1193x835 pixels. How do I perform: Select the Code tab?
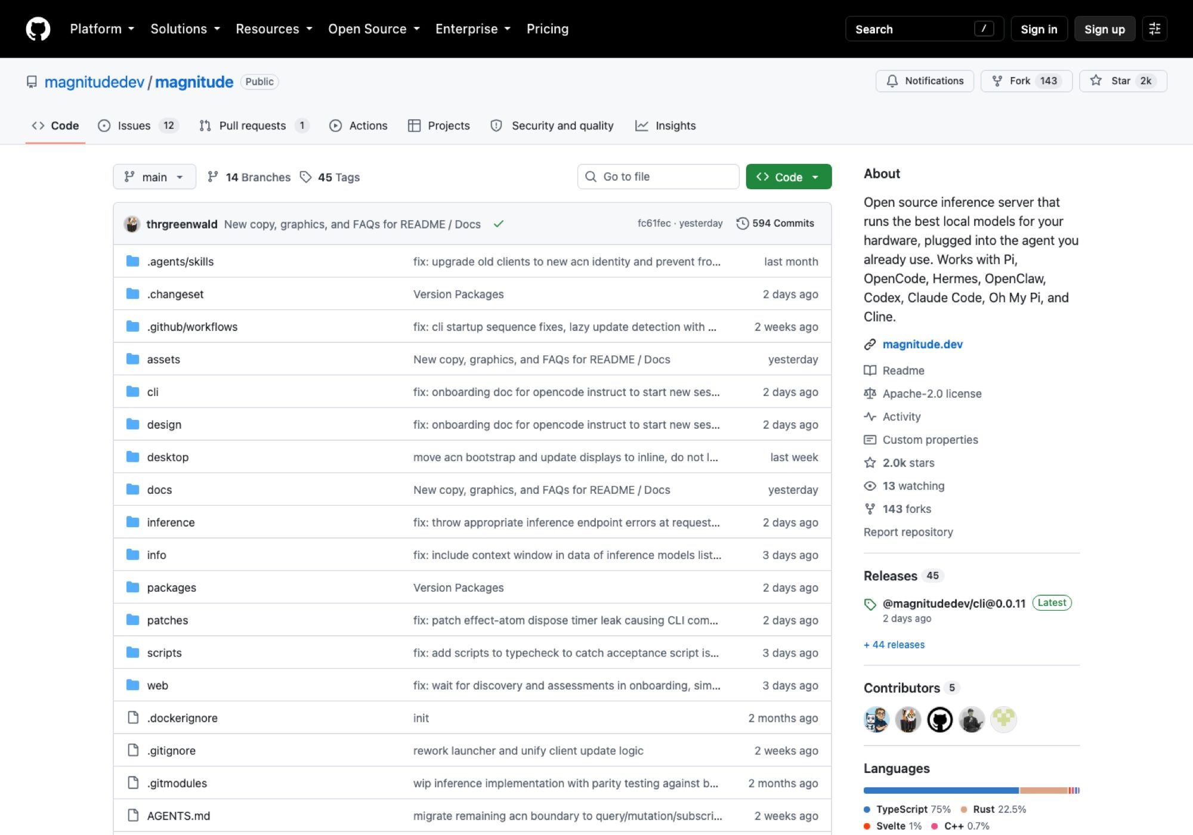(55, 125)
